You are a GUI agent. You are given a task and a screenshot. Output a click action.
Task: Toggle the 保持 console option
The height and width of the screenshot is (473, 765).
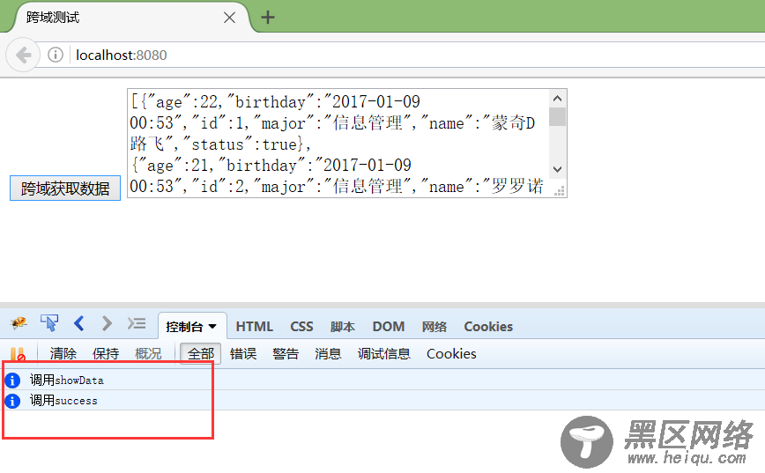point(106,353)
